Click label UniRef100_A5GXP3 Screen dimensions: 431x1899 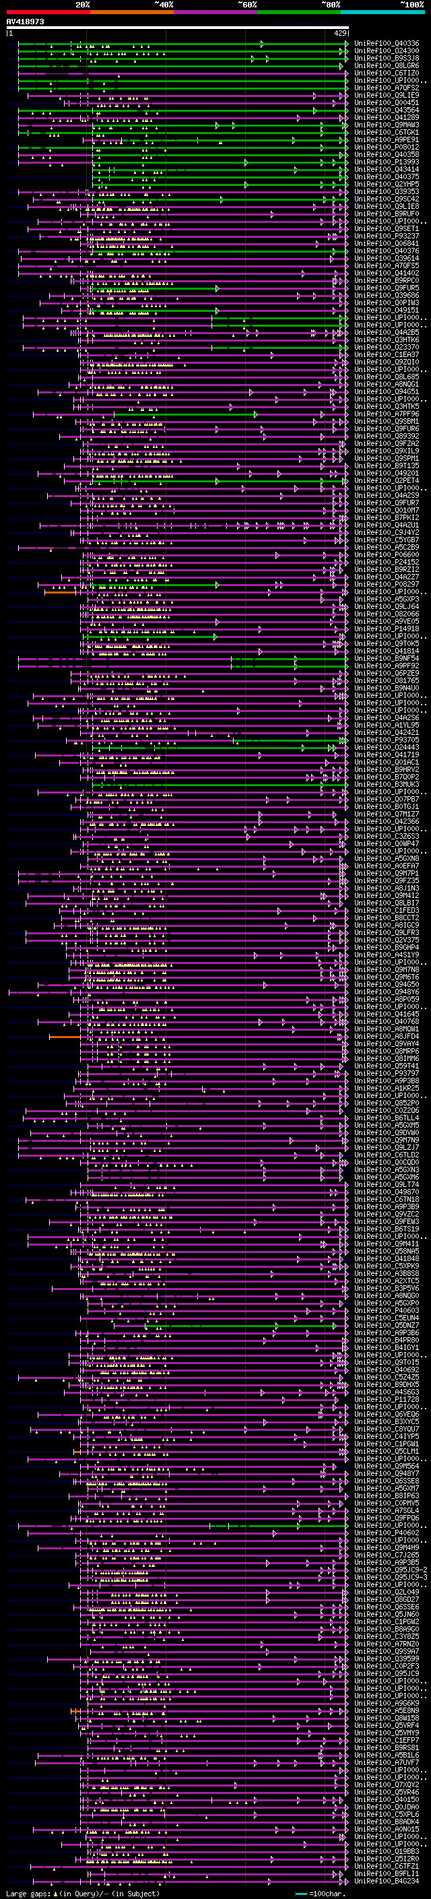click(387, 600)
